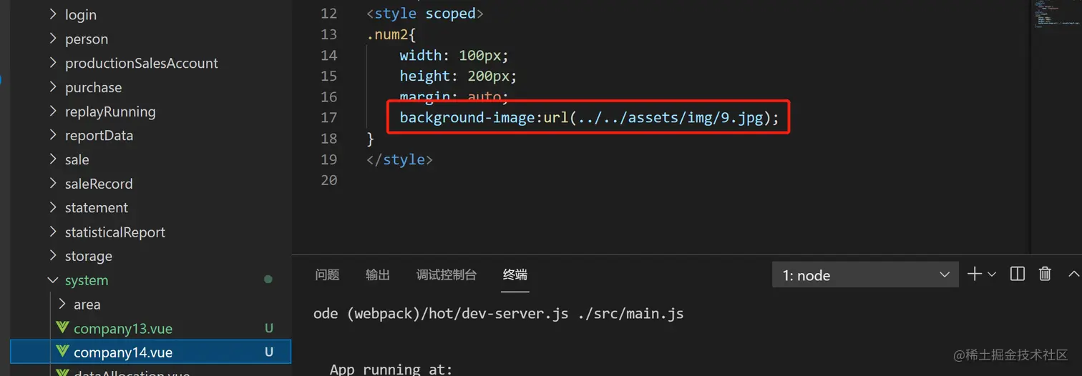Expand the area folder
The height and width of the screenshot is (376, 1082).
click(86, 305)
